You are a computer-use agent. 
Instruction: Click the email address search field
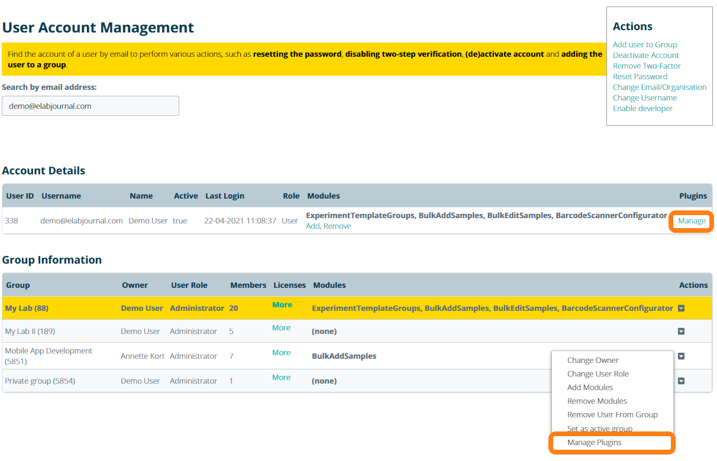pos(91,106)
